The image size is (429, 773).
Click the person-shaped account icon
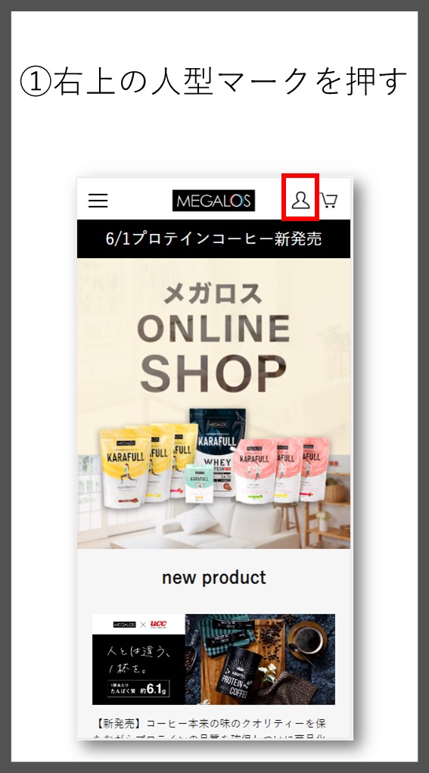(x=300, y=200)
